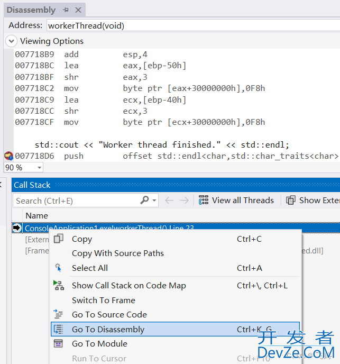This screenshot has height=364, width=340.
Task: Choose Select All menu entry
Action: tap(175, 268)
